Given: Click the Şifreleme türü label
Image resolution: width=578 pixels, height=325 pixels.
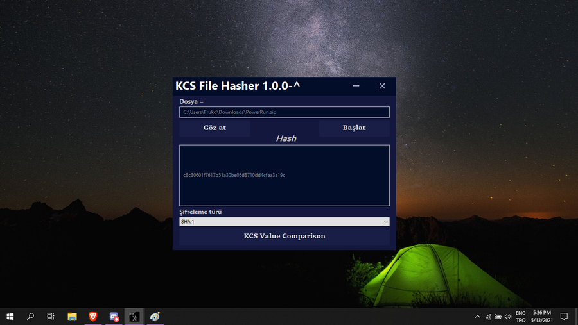Looking at the screenshot, I should [200, 212].
